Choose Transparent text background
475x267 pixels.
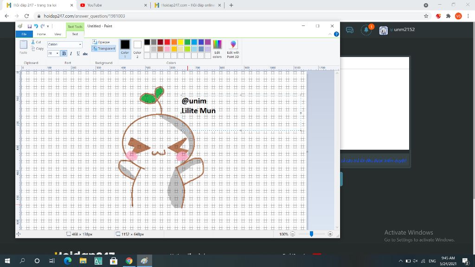click(x=103, y=48)
